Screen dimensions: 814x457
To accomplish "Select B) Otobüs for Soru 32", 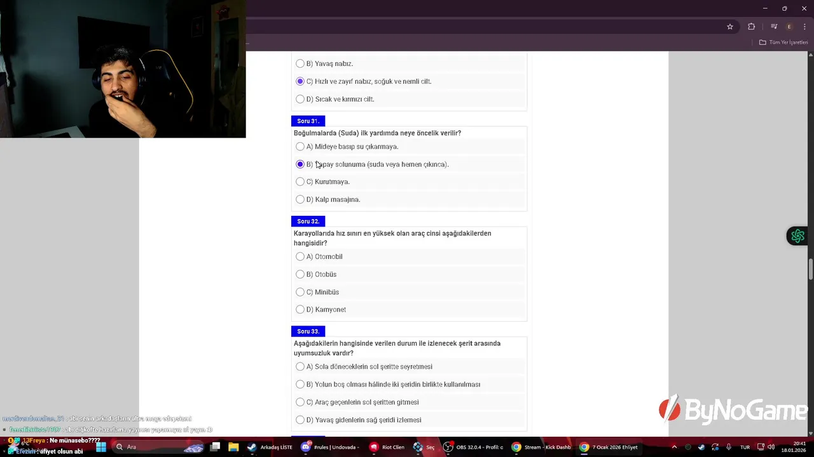I will coord(300,274).
